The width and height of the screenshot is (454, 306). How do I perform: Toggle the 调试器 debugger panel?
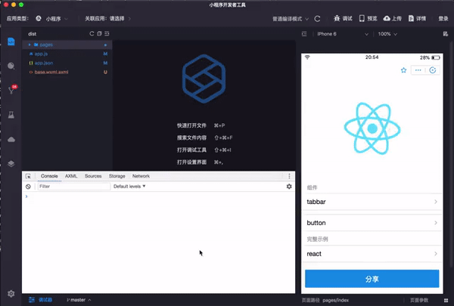(x=40, y=300)
